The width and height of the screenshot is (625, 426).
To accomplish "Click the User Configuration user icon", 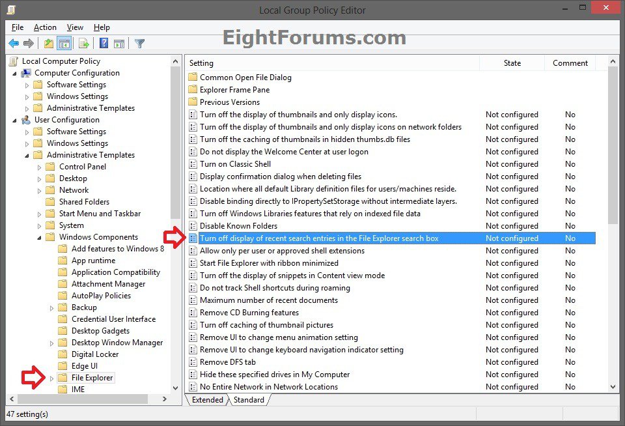I will [26, 120].
